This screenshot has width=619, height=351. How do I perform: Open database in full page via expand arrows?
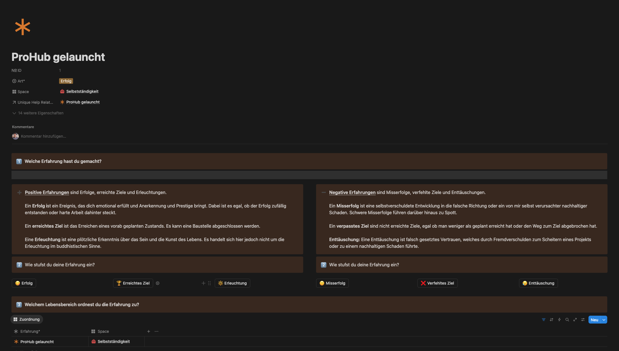coord(575,320)
